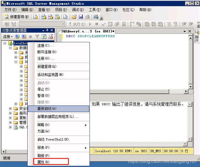
Task: Click the Object Explorer horizontal scroll left arrow
Action: (3, 152)
